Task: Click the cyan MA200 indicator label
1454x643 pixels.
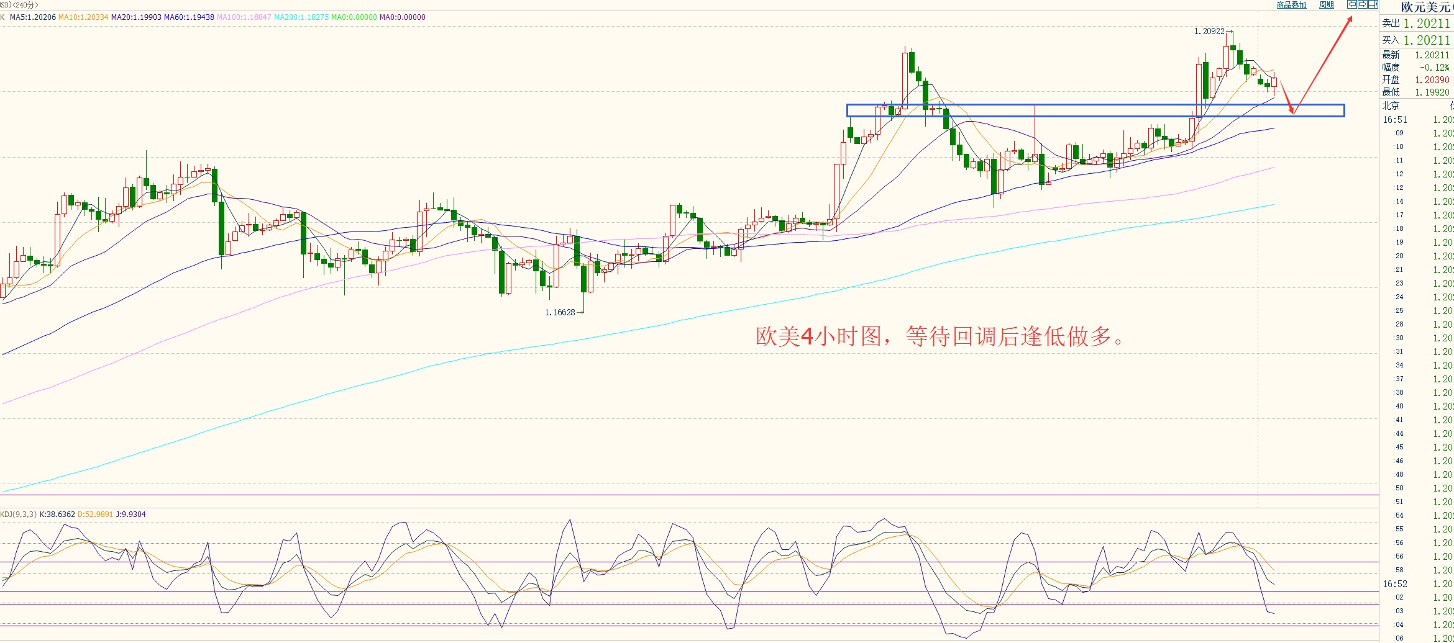Action: coord(301,17)
